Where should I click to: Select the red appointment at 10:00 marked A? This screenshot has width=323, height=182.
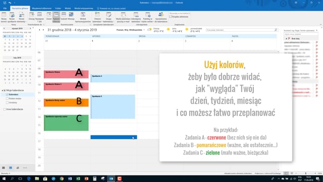pos(66,86)
